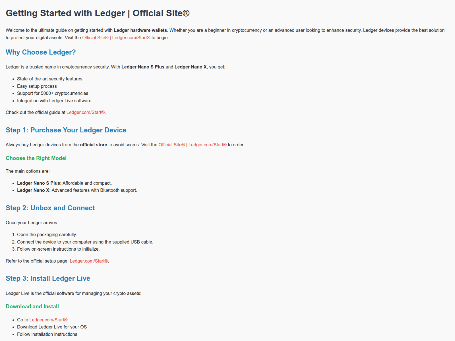455x341 pixels.
Task: Open the Ledger.com/Start link beside 'Refer to the official setup page'
Action: [x=89, y=261]
